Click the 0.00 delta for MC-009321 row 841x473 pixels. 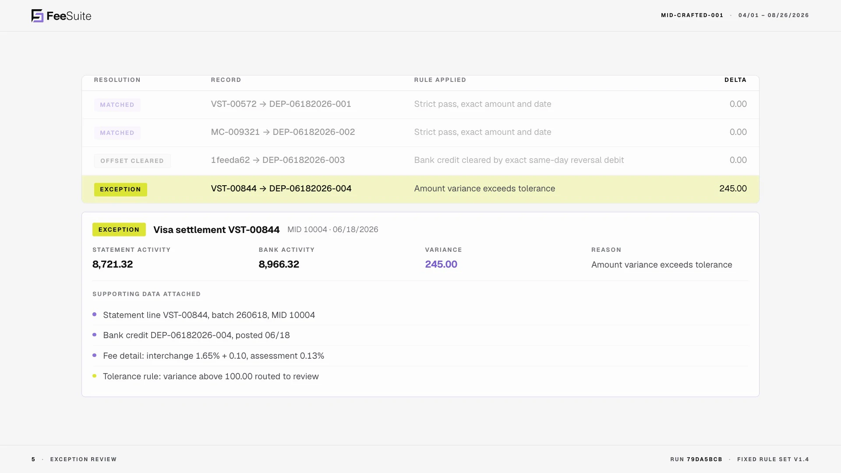coord(738,132)
